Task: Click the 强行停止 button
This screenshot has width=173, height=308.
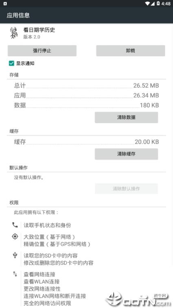Action: pyautogui.click(x=42, y=51)
